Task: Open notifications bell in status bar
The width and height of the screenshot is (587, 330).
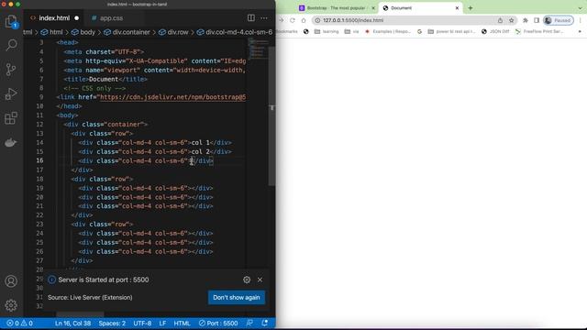Action: pyautogui.click(x=265, y=324)
